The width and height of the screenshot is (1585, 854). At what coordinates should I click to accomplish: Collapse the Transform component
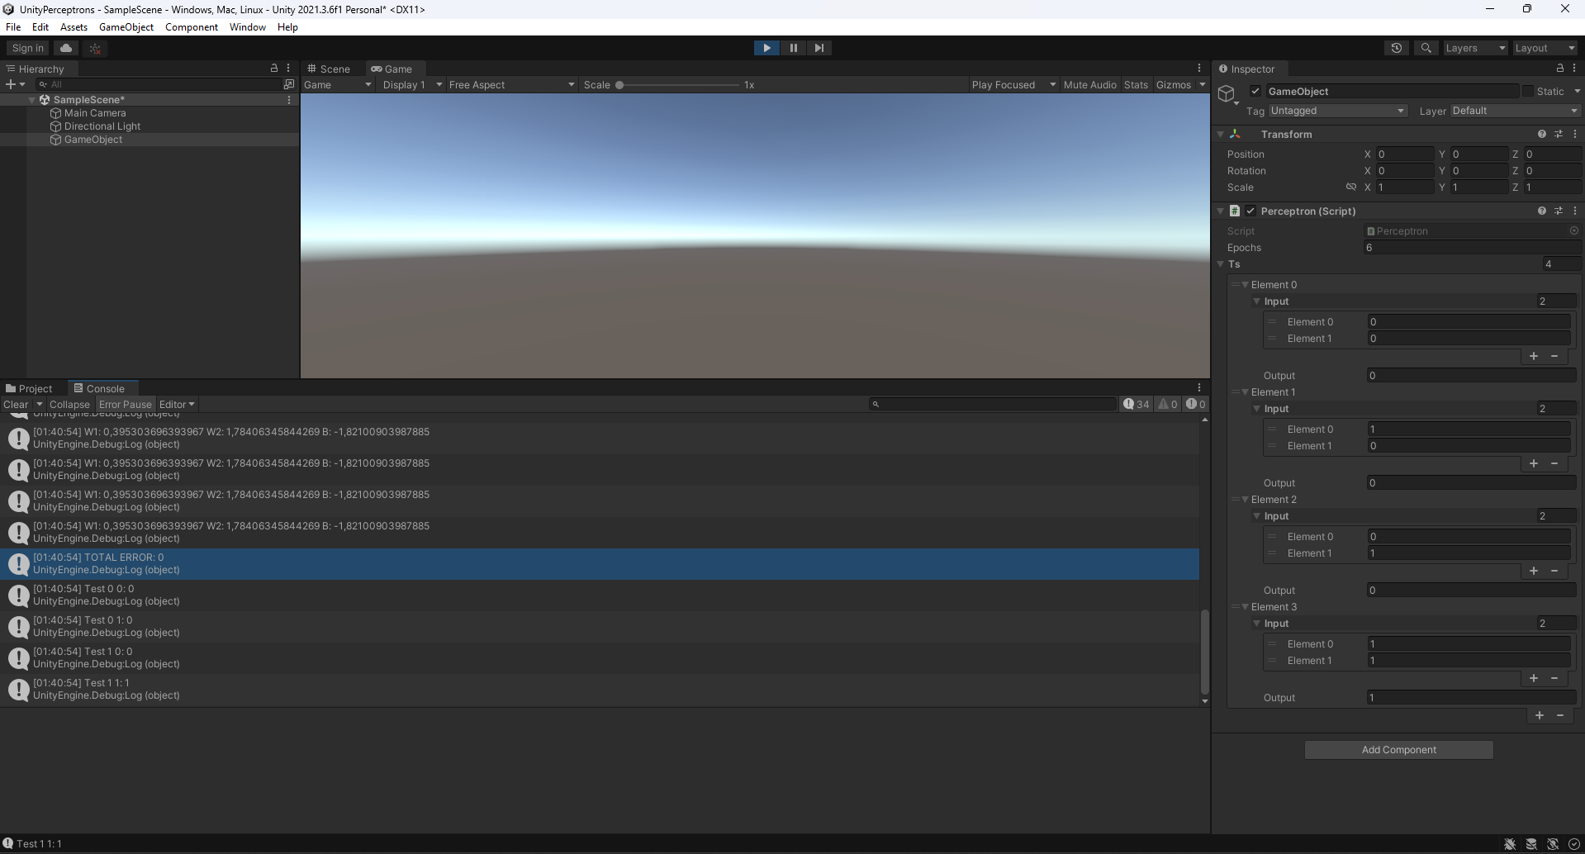click(x=1220, y=134)
